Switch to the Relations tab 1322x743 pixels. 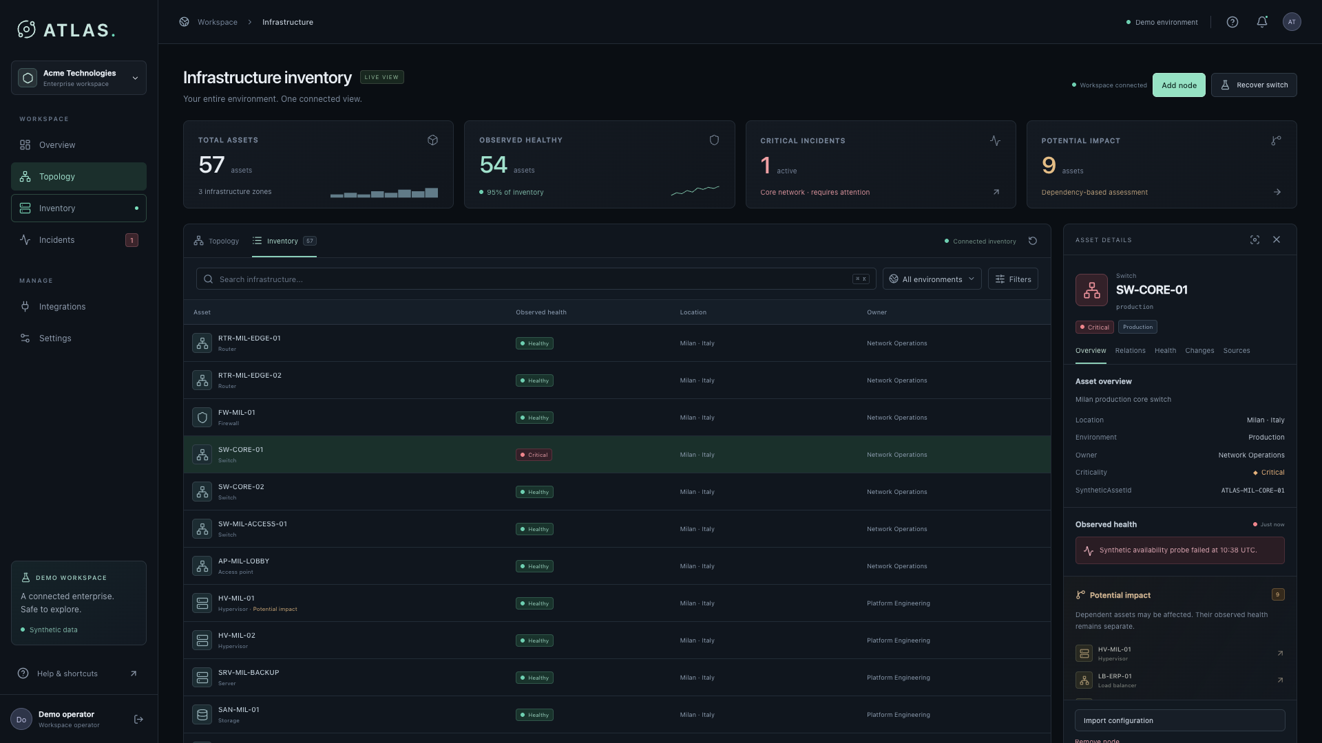(x=1130, y=351)
